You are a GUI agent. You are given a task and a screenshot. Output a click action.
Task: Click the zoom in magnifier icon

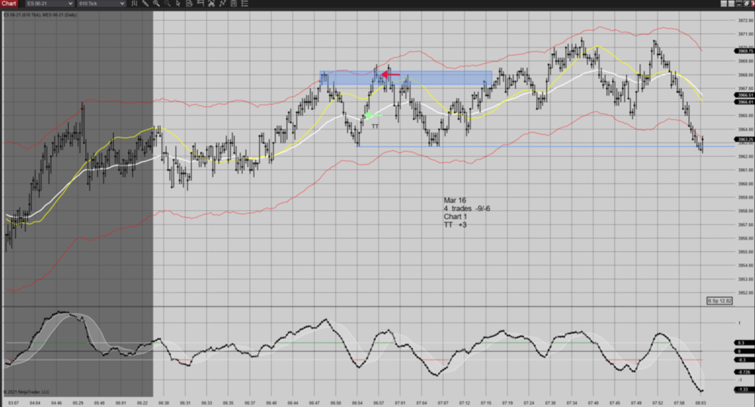156,4
